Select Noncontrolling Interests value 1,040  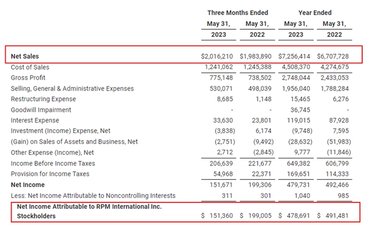tap(302, 195)
